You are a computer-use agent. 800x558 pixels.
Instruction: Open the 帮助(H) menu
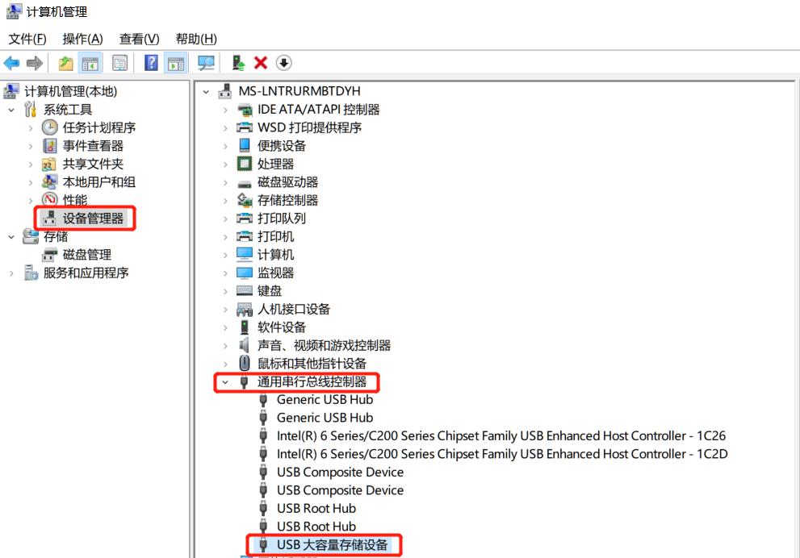196,39
